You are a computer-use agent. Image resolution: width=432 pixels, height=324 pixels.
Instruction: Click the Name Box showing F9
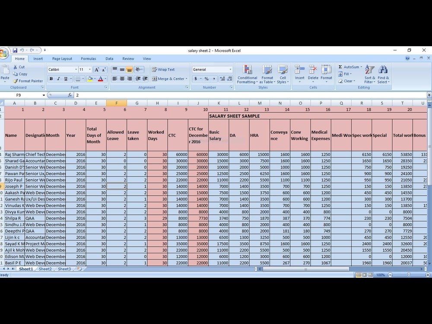[22, 95]
